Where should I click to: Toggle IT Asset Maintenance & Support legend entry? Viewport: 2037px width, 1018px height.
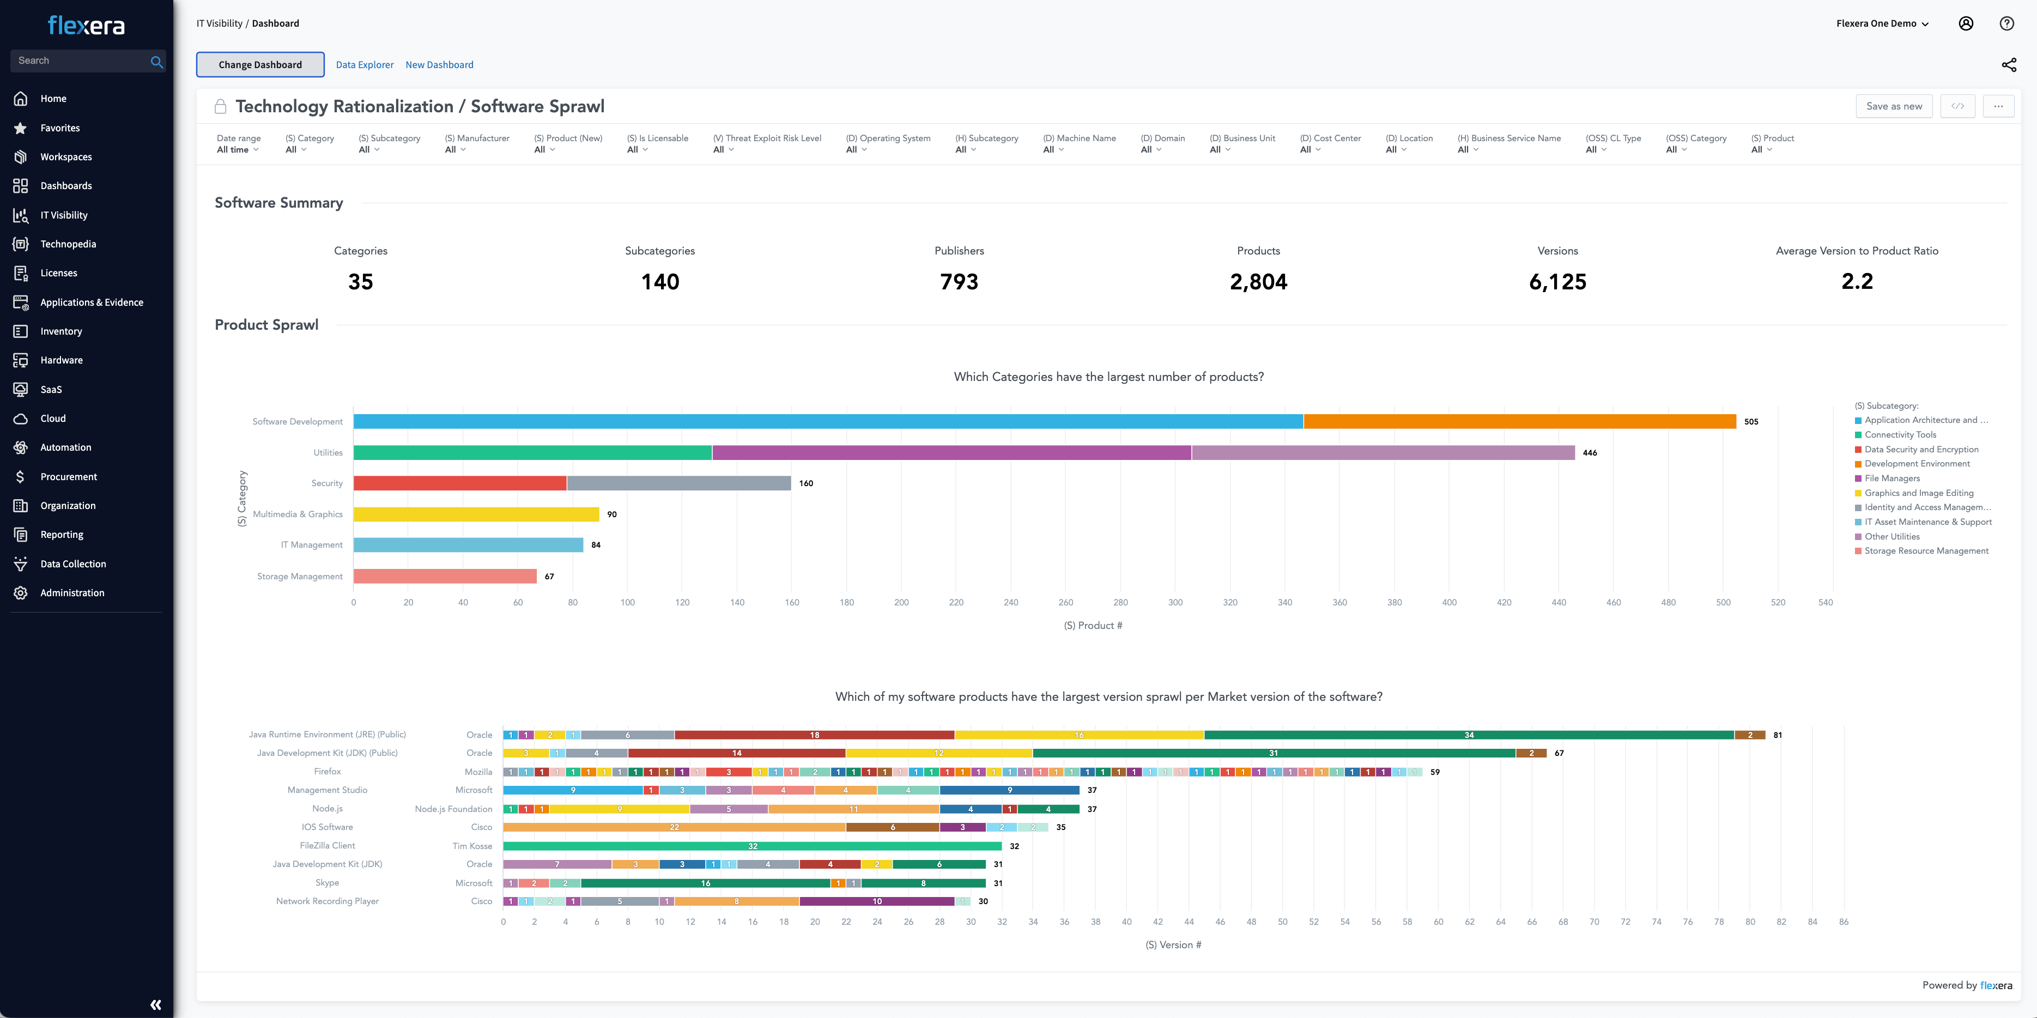click(1923, 522)
